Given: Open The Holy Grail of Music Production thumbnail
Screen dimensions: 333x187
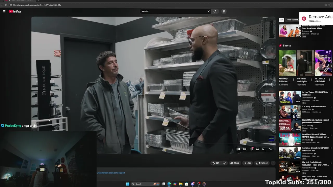Looking at the screenshot, I should 290,167.
